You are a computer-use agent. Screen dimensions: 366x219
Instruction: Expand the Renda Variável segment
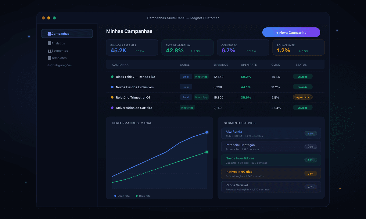(271, 186)
